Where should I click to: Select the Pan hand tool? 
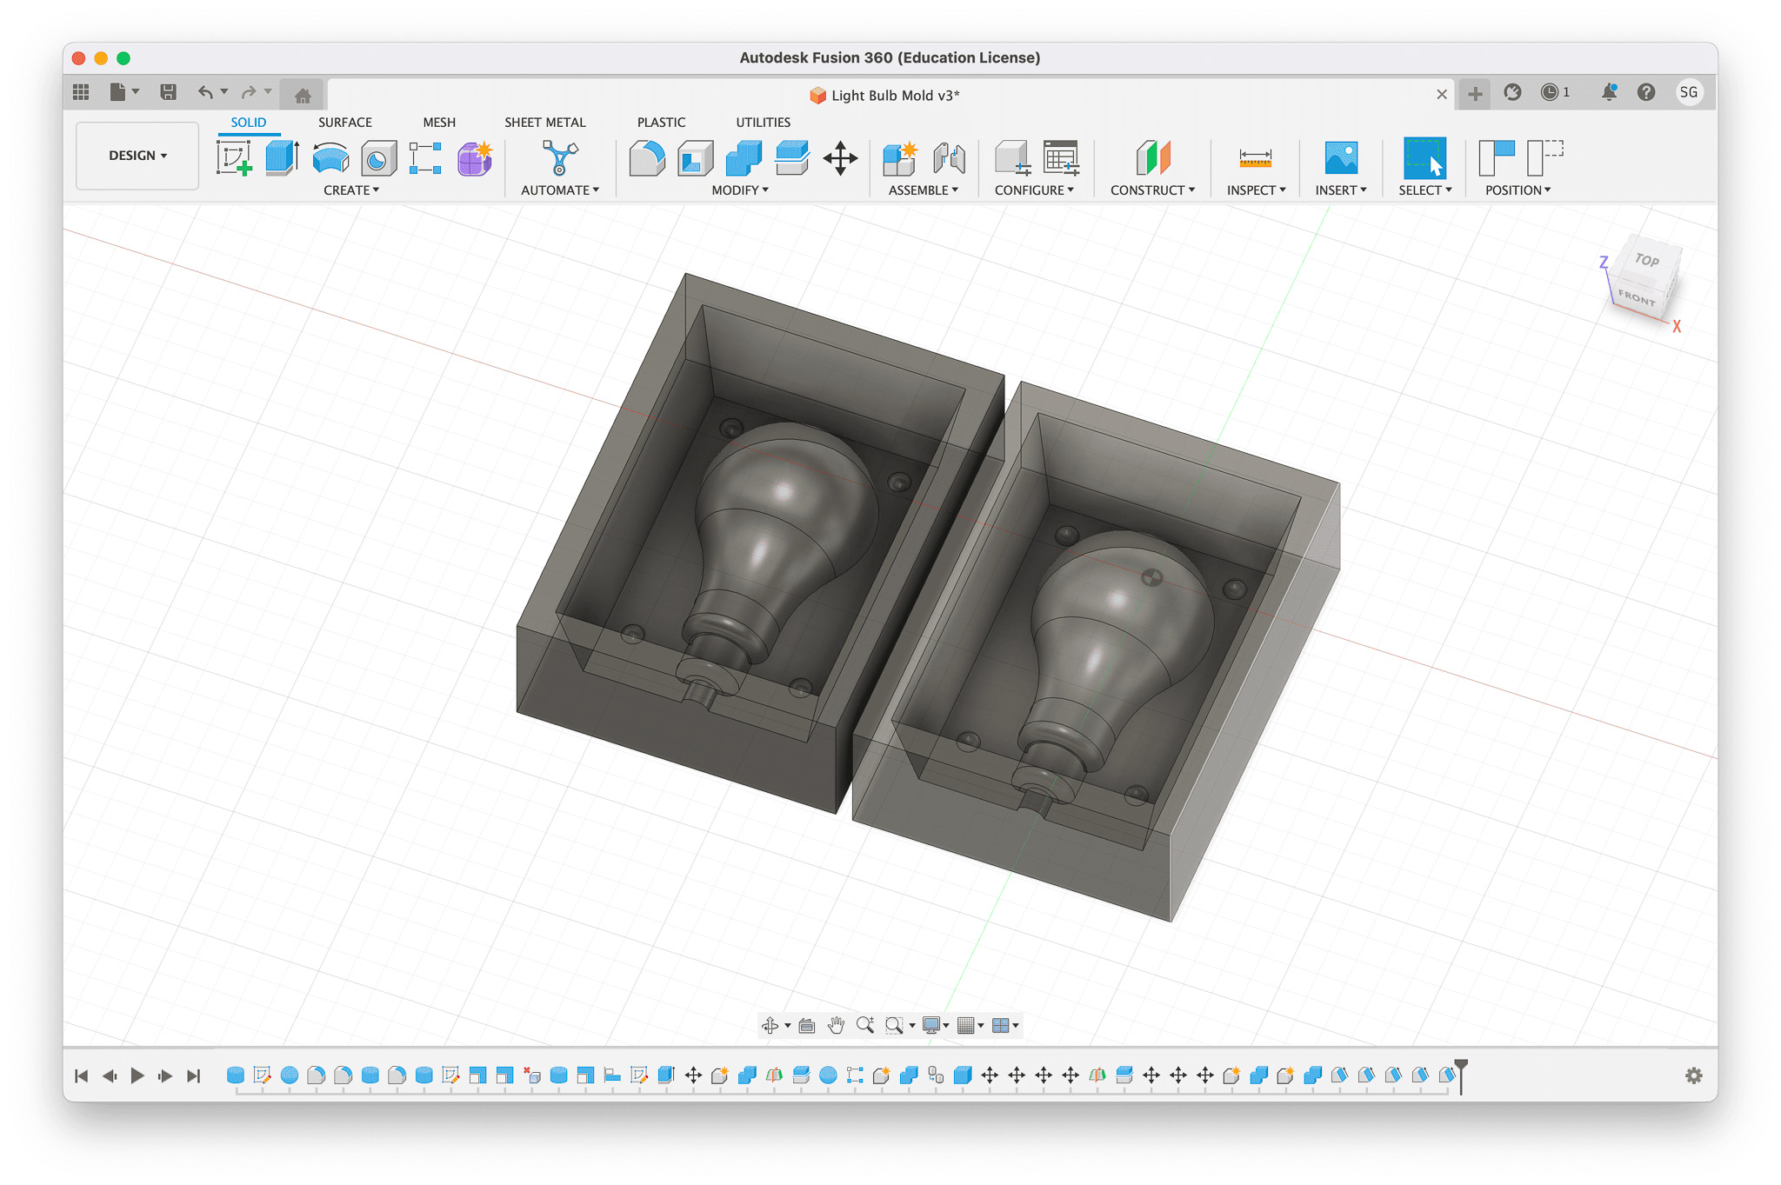coord(836,1026)
